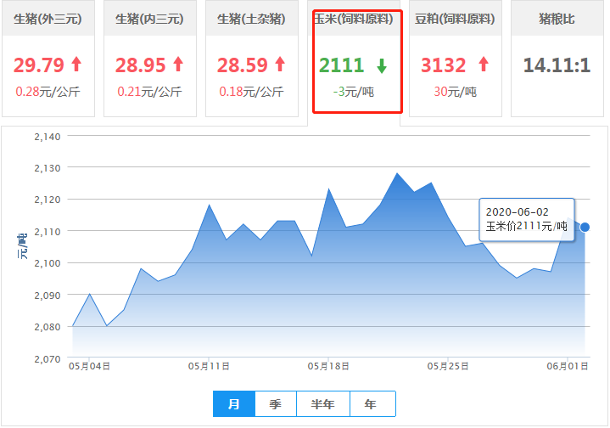Click the rising arrow beside 28.59
Viewport: 610px width, 428px height.
280,65
